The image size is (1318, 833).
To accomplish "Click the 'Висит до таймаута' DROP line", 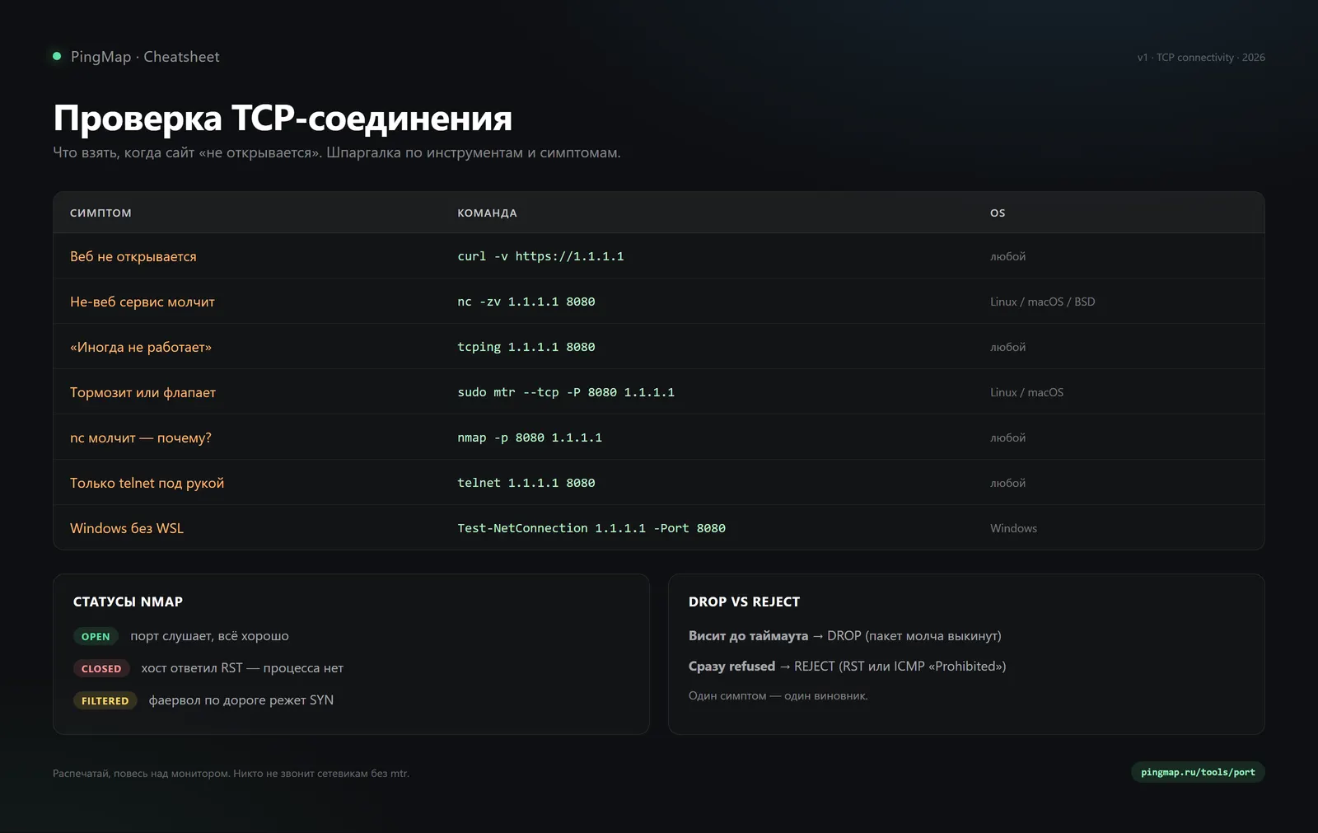I will (845, 636).
